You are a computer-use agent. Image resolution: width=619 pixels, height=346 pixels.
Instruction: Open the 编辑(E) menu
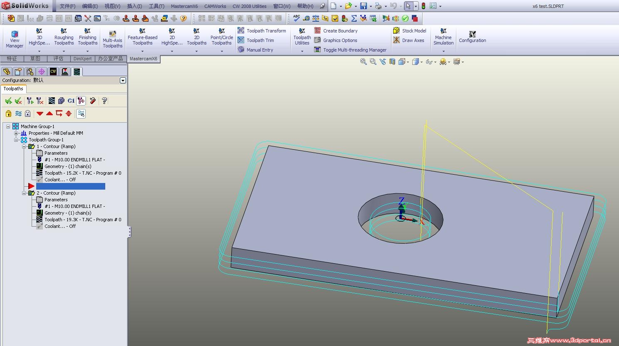[x=90, y=6]
